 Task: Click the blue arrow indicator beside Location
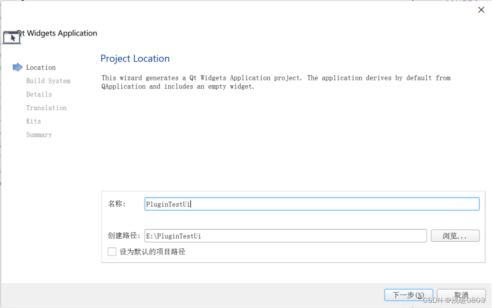tap(18, 67)
